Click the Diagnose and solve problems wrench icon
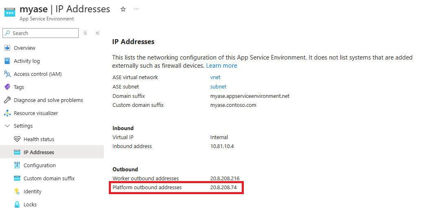 point(7,100)
